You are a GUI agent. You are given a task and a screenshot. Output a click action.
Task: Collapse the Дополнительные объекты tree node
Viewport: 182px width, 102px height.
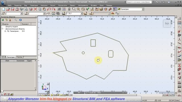[2, 29]
